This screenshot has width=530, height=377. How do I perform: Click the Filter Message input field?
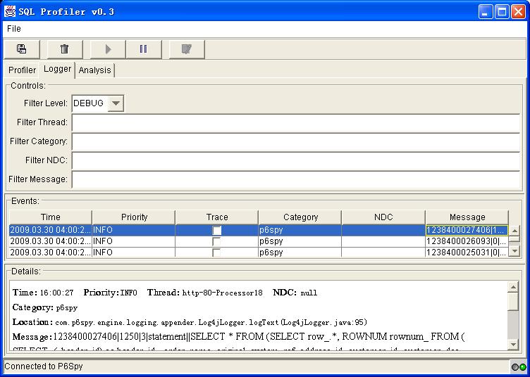point(295,179)
